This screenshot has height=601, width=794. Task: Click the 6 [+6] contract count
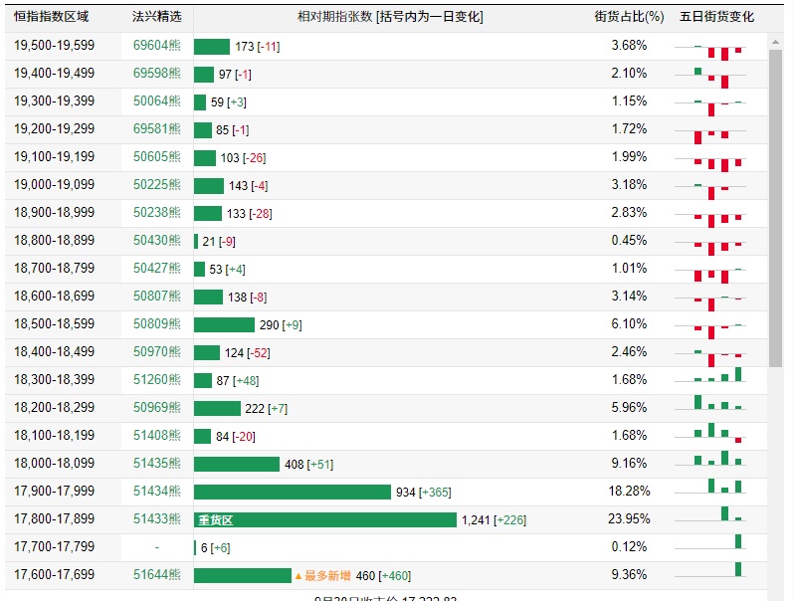215,548
